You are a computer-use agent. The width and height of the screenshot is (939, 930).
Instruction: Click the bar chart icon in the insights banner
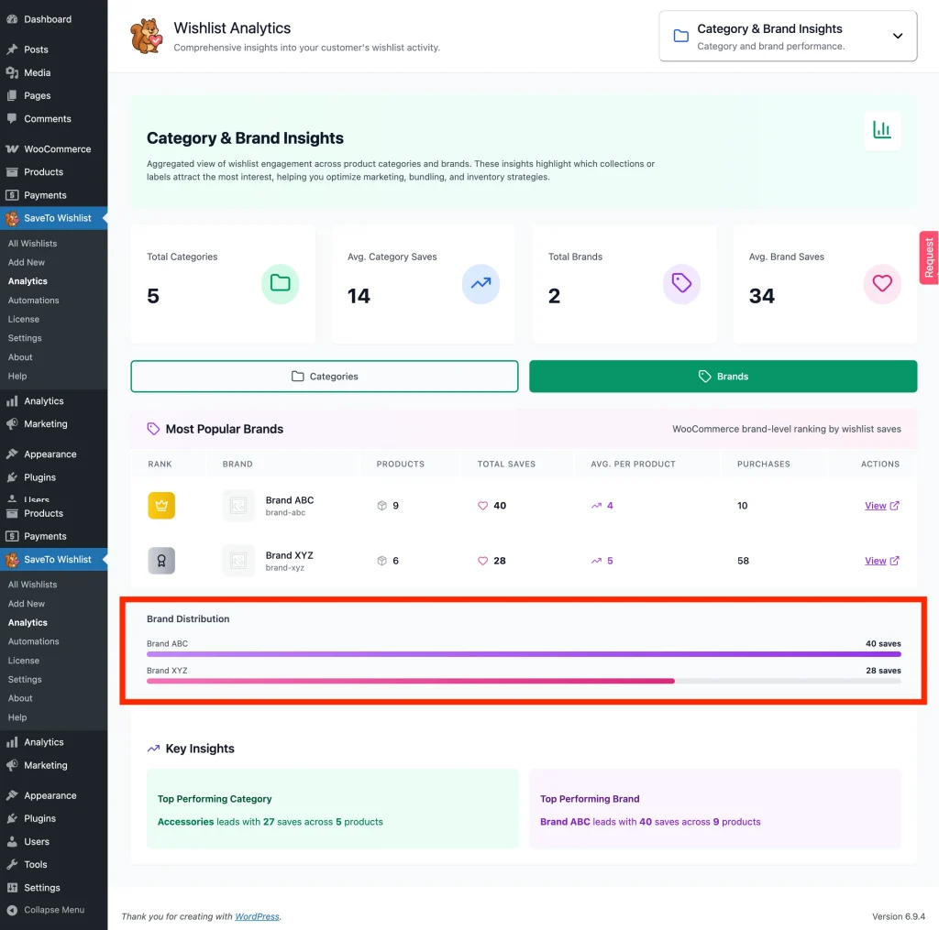[882, 130]
